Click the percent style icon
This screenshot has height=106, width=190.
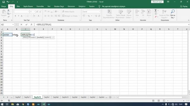click(89, 16)
